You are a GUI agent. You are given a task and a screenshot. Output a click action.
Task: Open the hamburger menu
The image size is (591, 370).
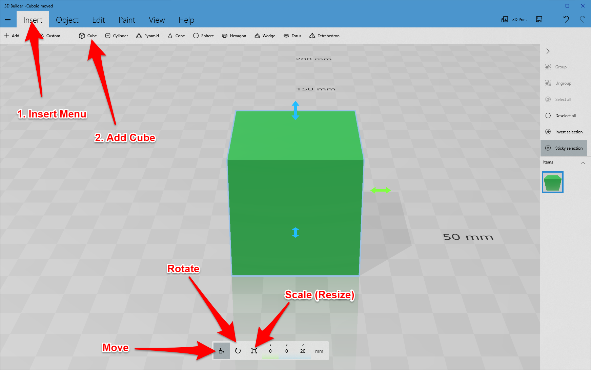click(8, 19)
